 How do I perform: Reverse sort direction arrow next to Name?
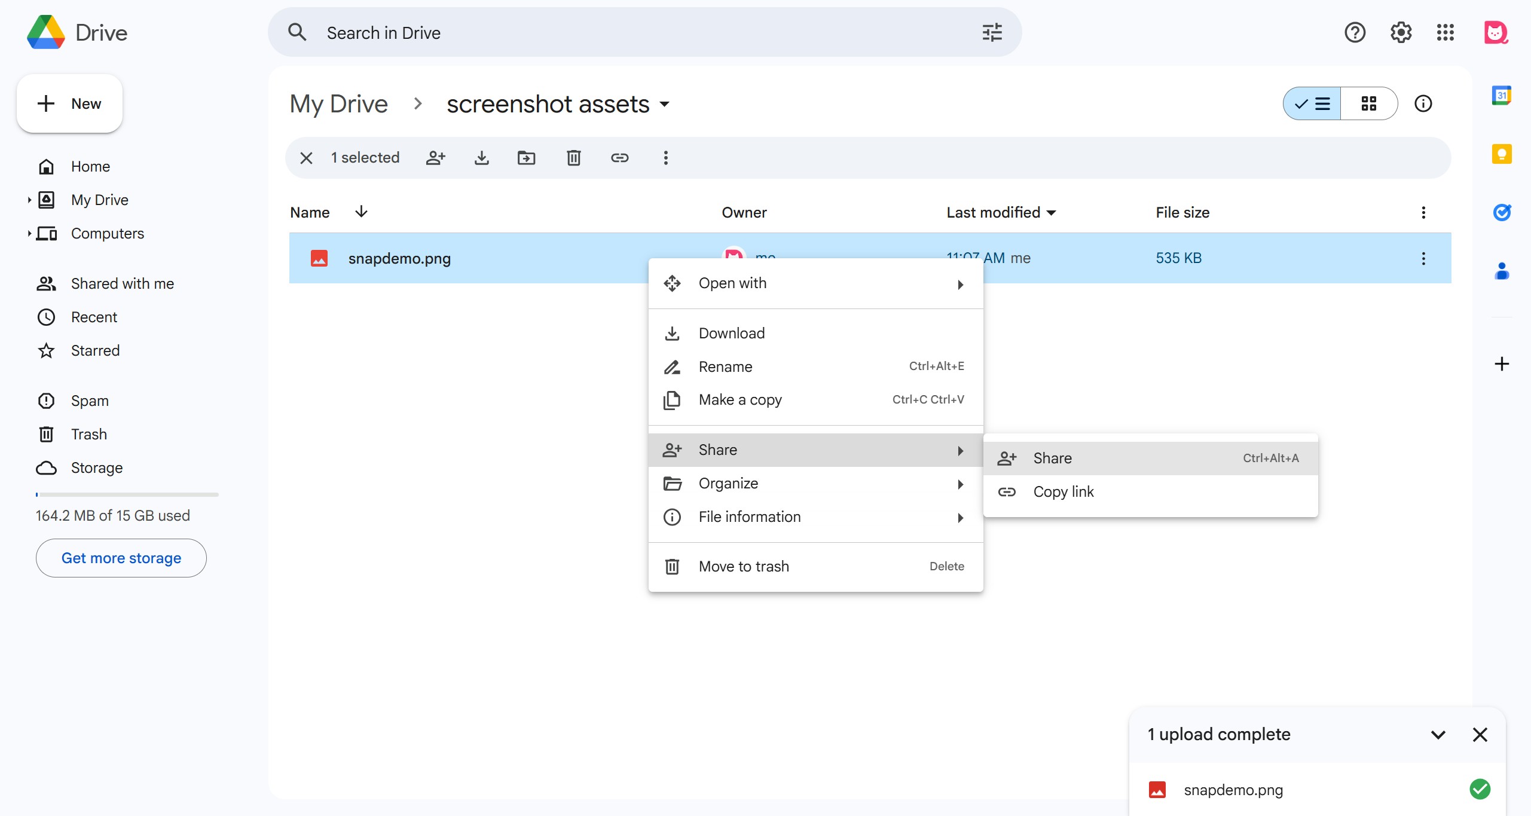pyautogui.click(x=361, y=212)
